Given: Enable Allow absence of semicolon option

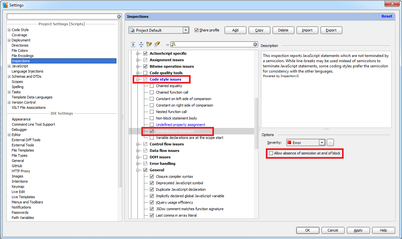Looking at the screenshot, I should [x=271, y=153].
